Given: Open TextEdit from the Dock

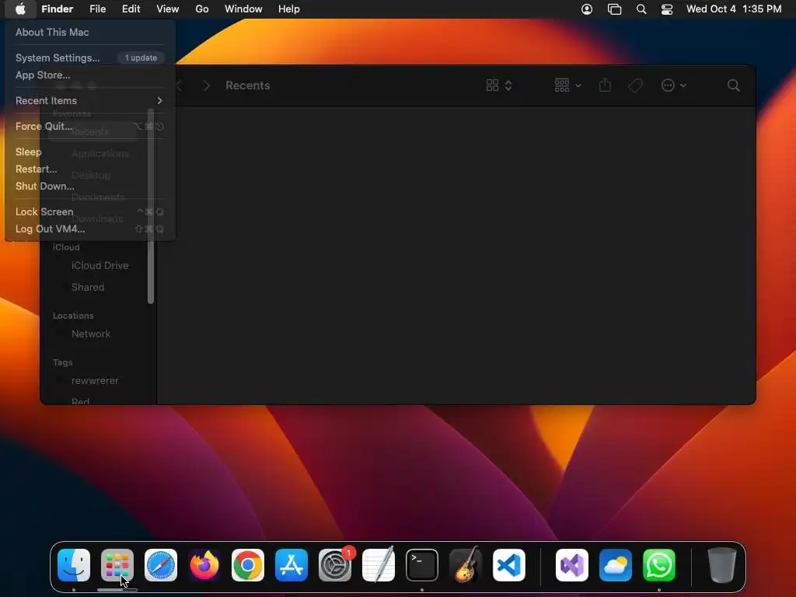Looking at the screenshot, I should coord(379,565).
